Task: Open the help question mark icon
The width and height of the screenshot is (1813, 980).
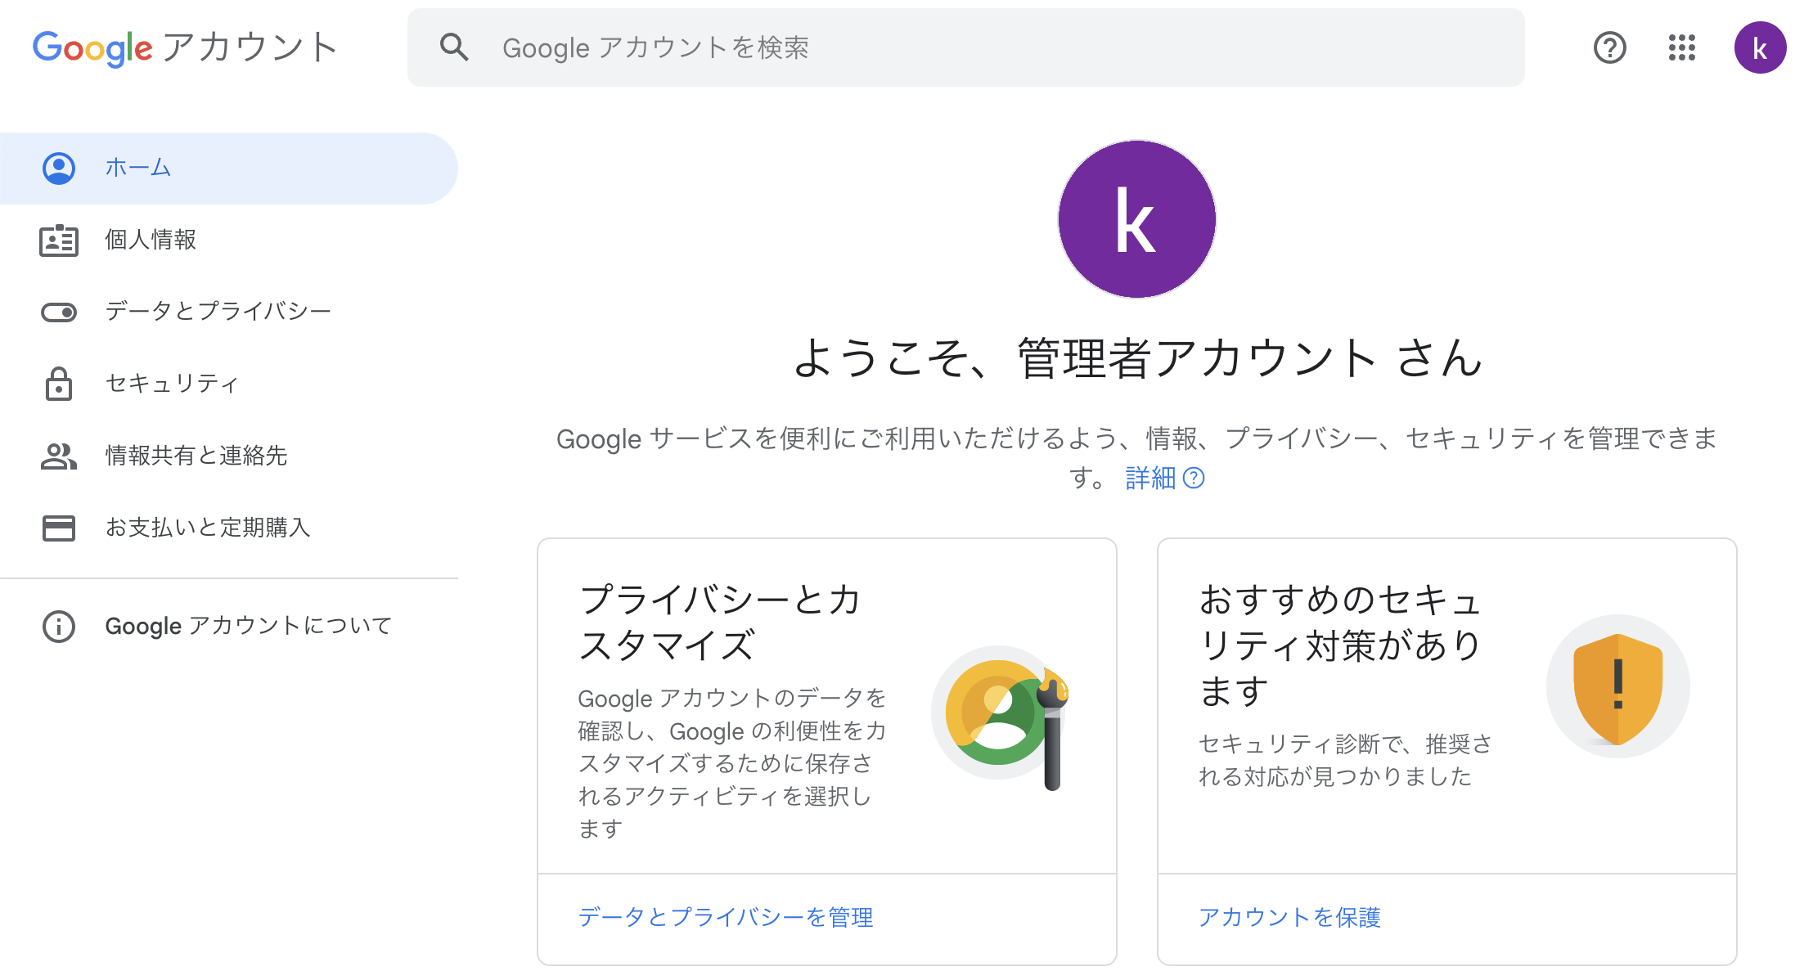Action: click(x=1609, y=47)
